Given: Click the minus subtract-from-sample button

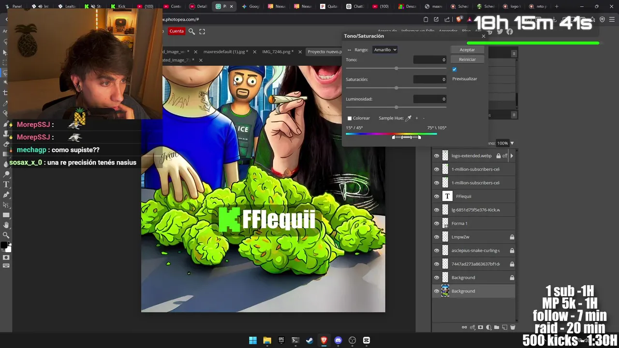Looking at the screenshot, I should click(x=423, y=118).
